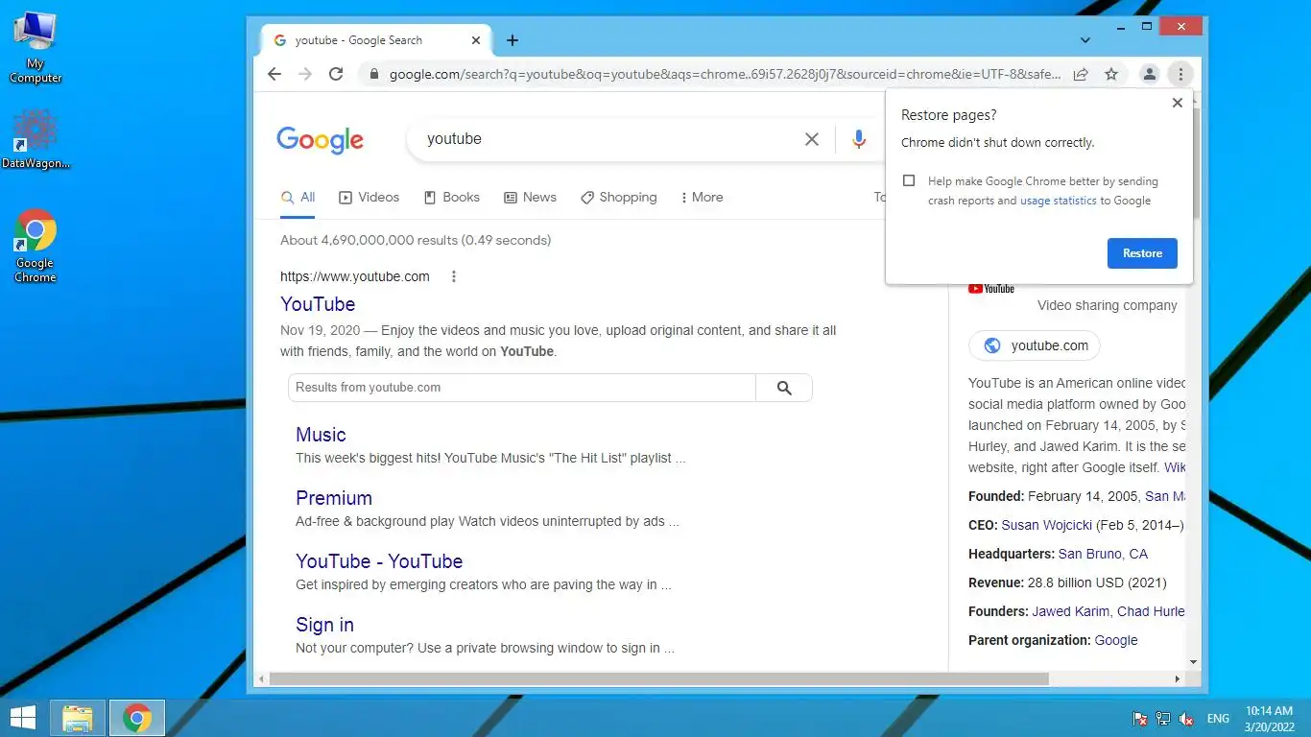This screenshot has height=737, width=1311.
Task: Switch to the News results tab
Action: pyautogui.click(x=530, y=197)
